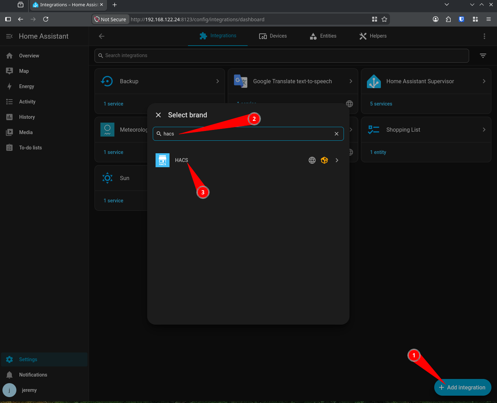Screen dimensions: 497x403
Task: Open the 5 services link
Action: (x=381, y=104)
